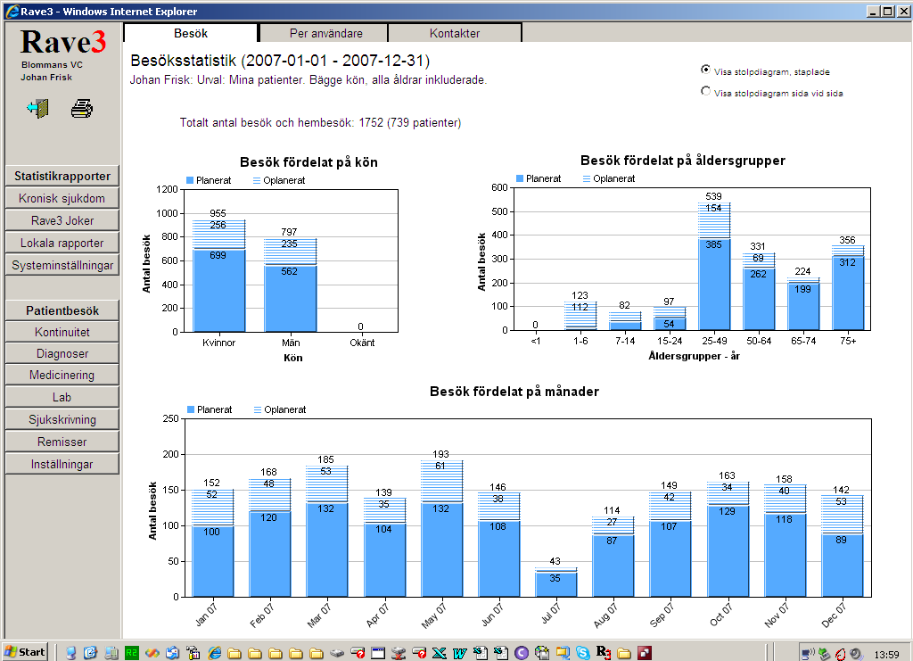Click the disk drive icon in taskbar

click(x=336, y=653)
